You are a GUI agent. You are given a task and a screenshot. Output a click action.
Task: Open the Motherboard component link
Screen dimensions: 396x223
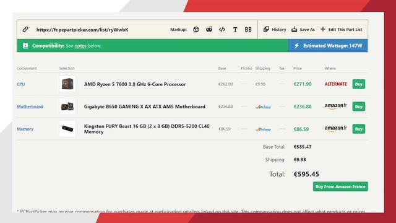[30, 107]
